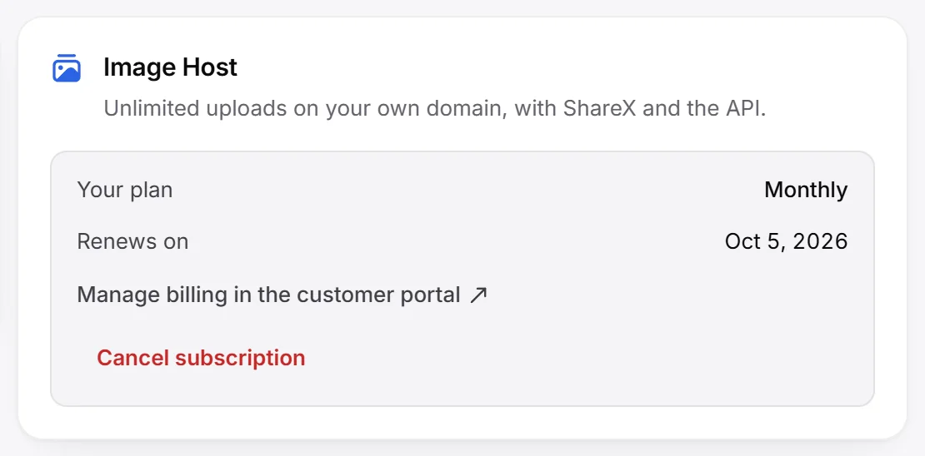Click the word subscription in the red button
925x456 pixels.
click(x=240, y=358)
